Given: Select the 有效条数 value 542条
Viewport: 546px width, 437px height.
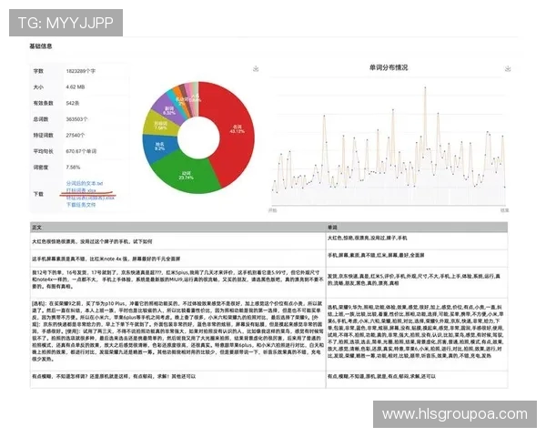Looking at the screenshot, I should 73,103.
